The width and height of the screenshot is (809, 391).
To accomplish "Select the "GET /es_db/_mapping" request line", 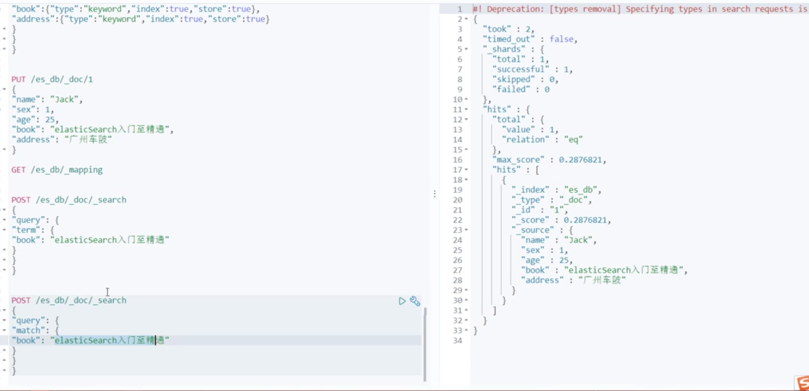I will [x=57, y=170].
